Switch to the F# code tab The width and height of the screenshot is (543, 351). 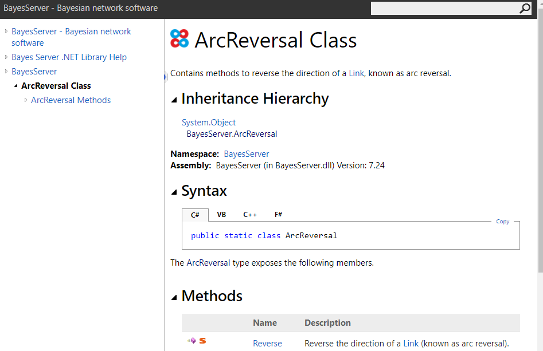click(278, 215)
